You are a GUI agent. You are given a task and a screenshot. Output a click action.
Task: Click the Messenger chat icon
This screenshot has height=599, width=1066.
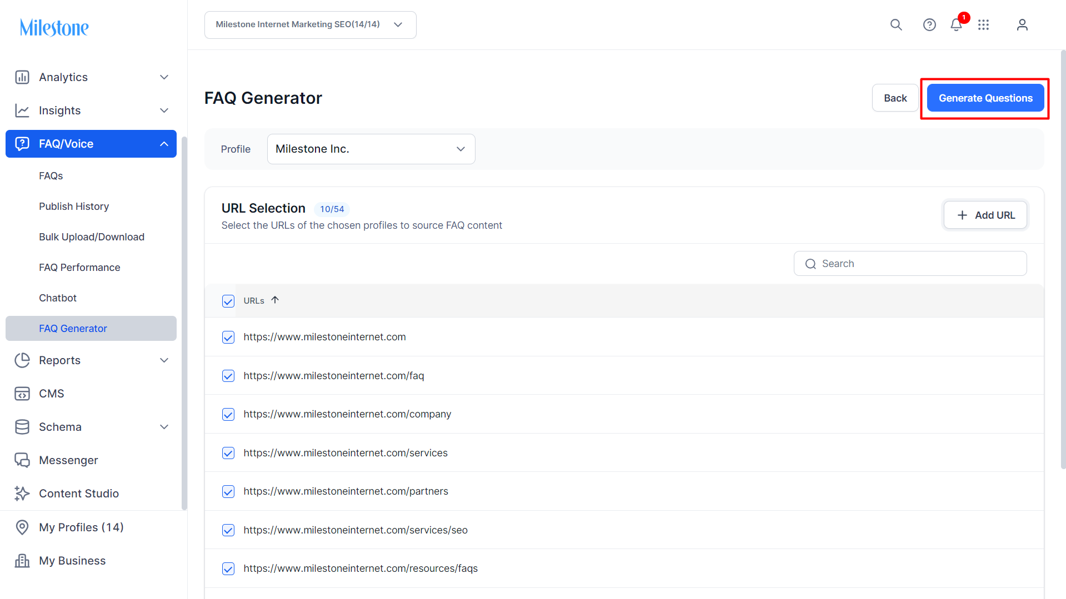pyautogui.click(x=22, y=460)
